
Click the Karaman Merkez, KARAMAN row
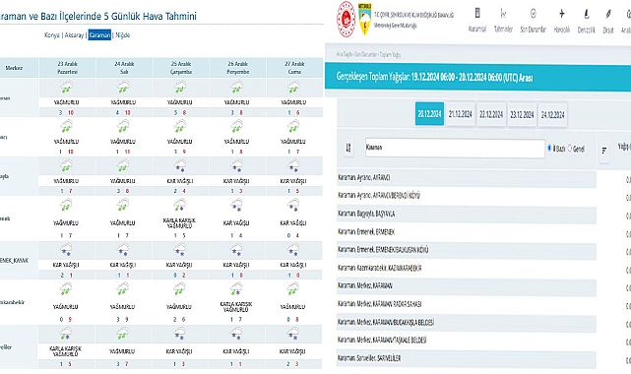tap(466, 286)
